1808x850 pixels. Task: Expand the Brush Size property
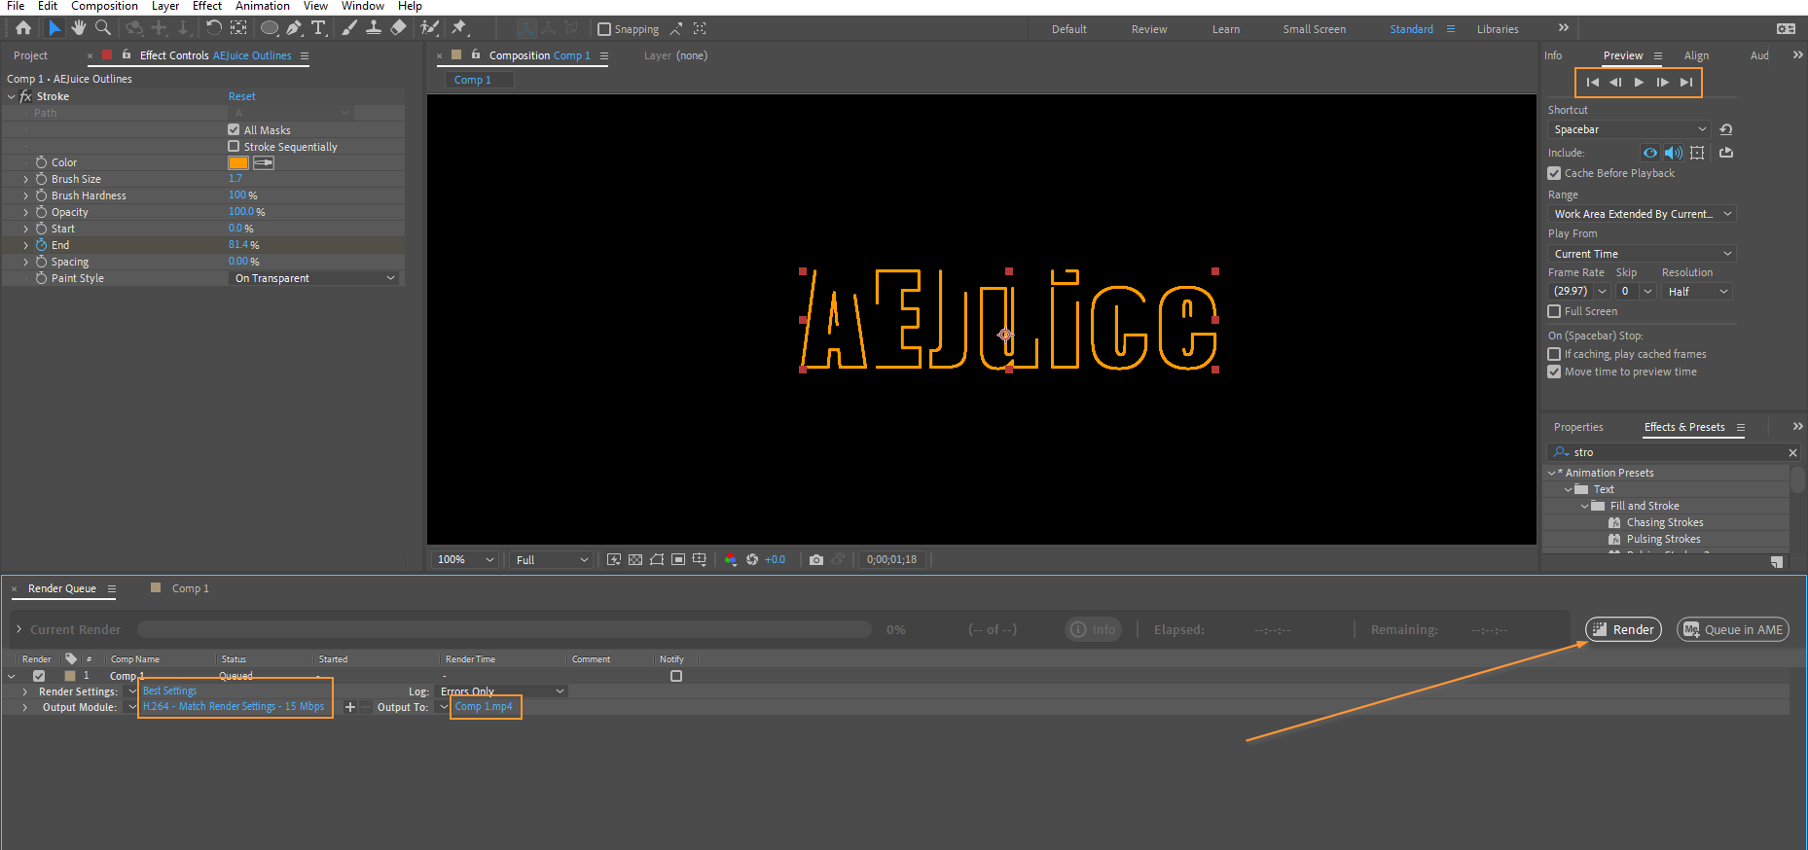[25, 179]
